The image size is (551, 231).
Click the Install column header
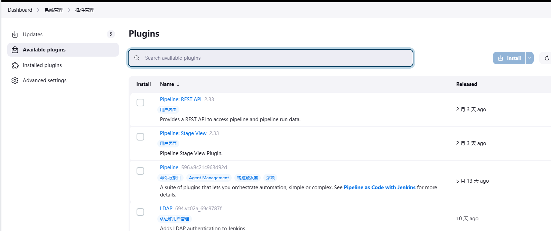143,84
